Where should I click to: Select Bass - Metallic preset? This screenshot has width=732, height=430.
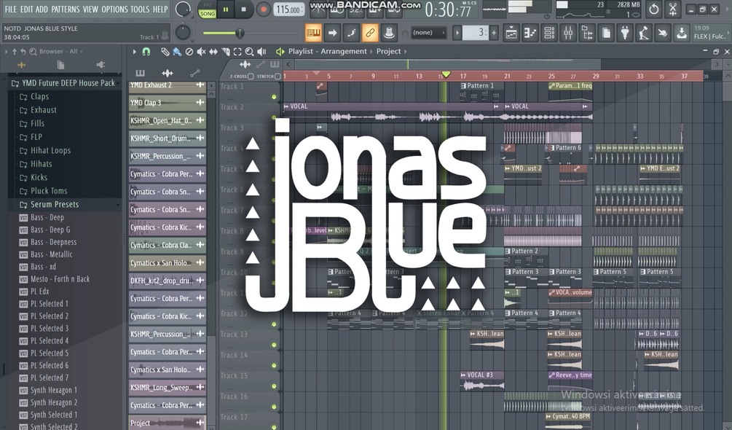[x=52, y=254]
